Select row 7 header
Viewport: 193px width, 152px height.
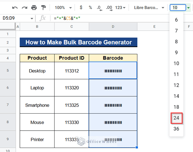point(8,105)
